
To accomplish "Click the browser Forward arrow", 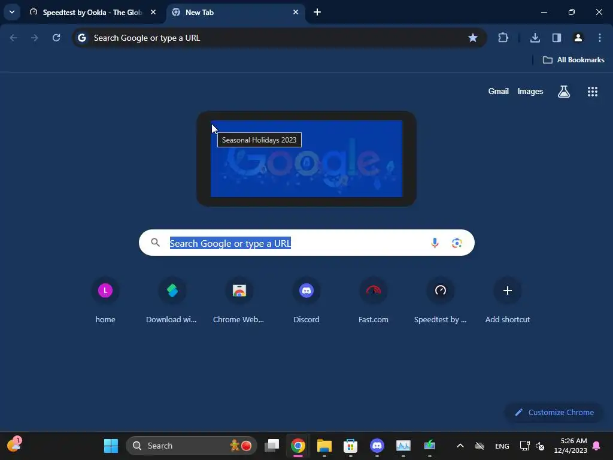I will (35, 38).
